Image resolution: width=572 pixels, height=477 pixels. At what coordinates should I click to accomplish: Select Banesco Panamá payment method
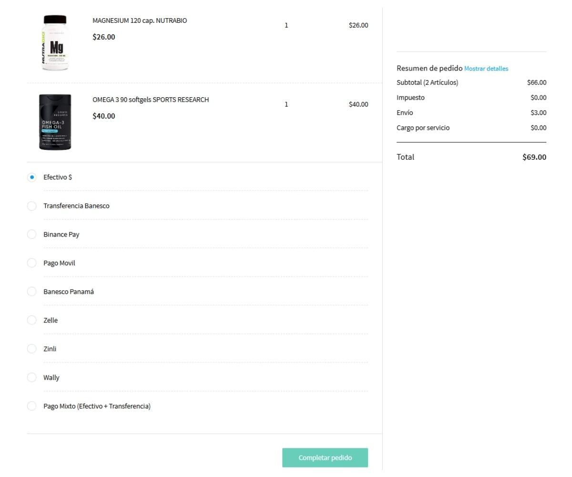[x=32, y=292]
